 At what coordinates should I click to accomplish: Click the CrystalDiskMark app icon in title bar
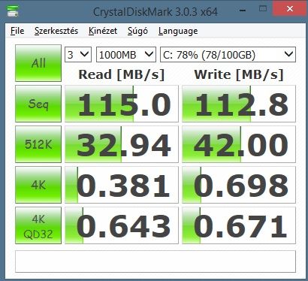(x=13, y=11)
